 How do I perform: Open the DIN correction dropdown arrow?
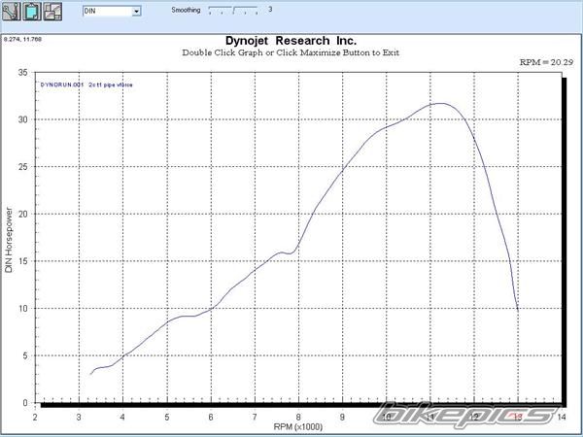[136, 13]
